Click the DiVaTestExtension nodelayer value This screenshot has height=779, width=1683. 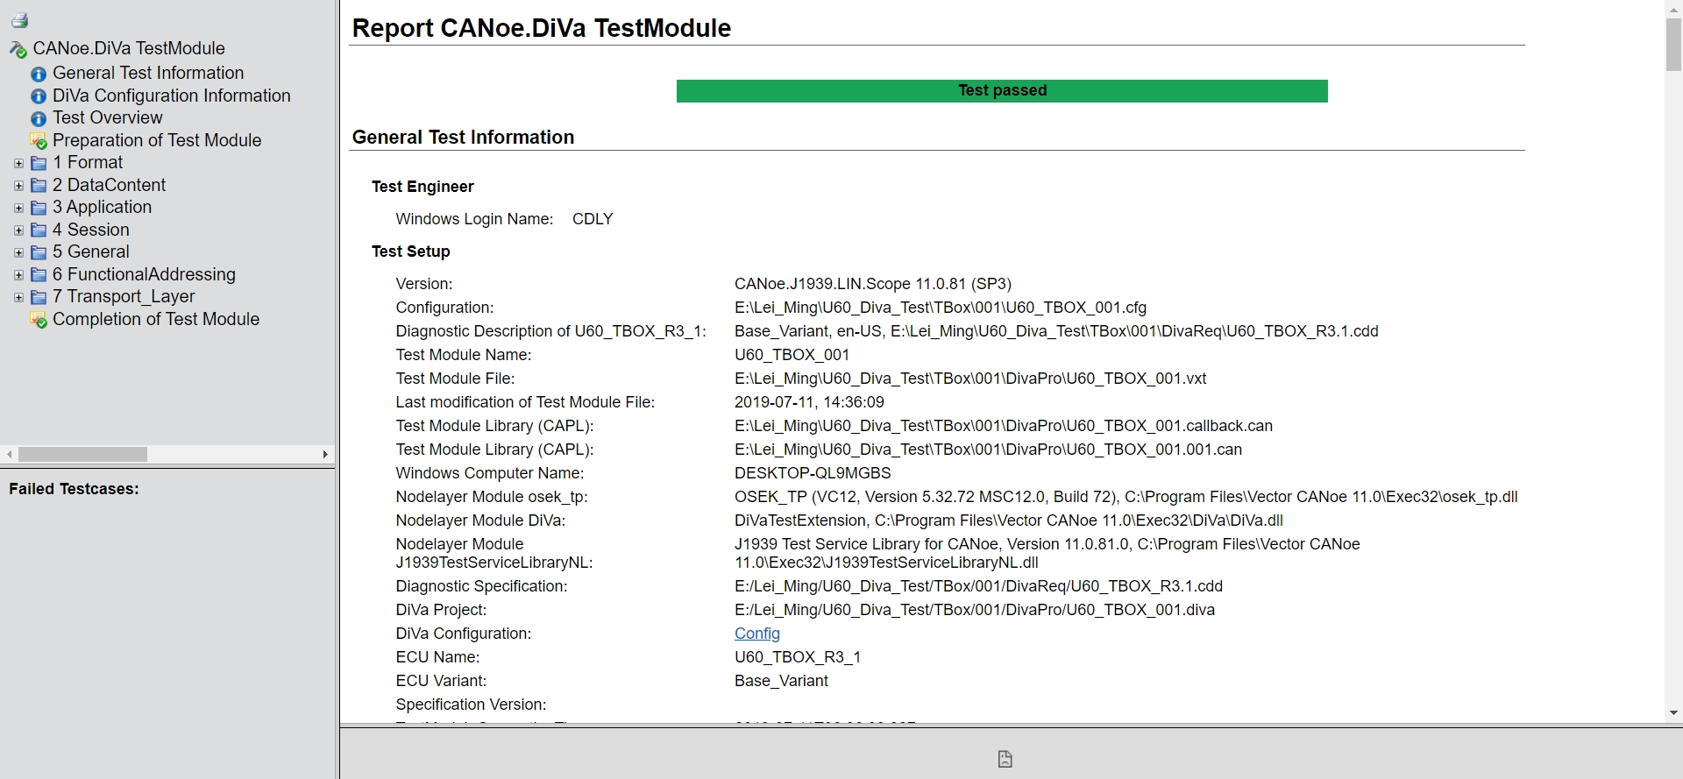pyautogui.click(x=1009, y=521)
